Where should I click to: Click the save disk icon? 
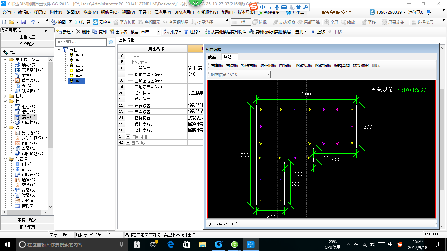(x=23, y=22)
